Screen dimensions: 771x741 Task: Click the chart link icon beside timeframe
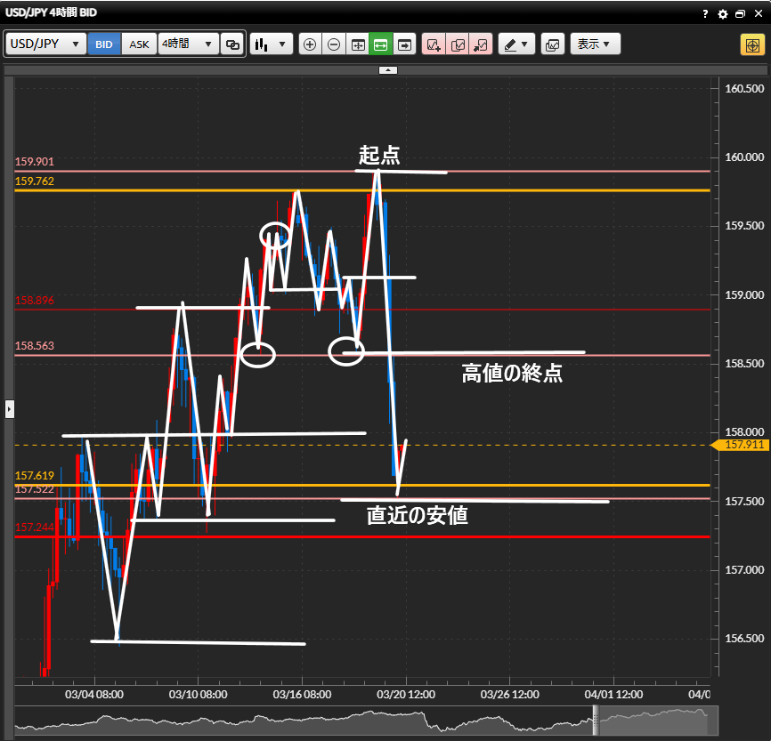coord(232,44)
